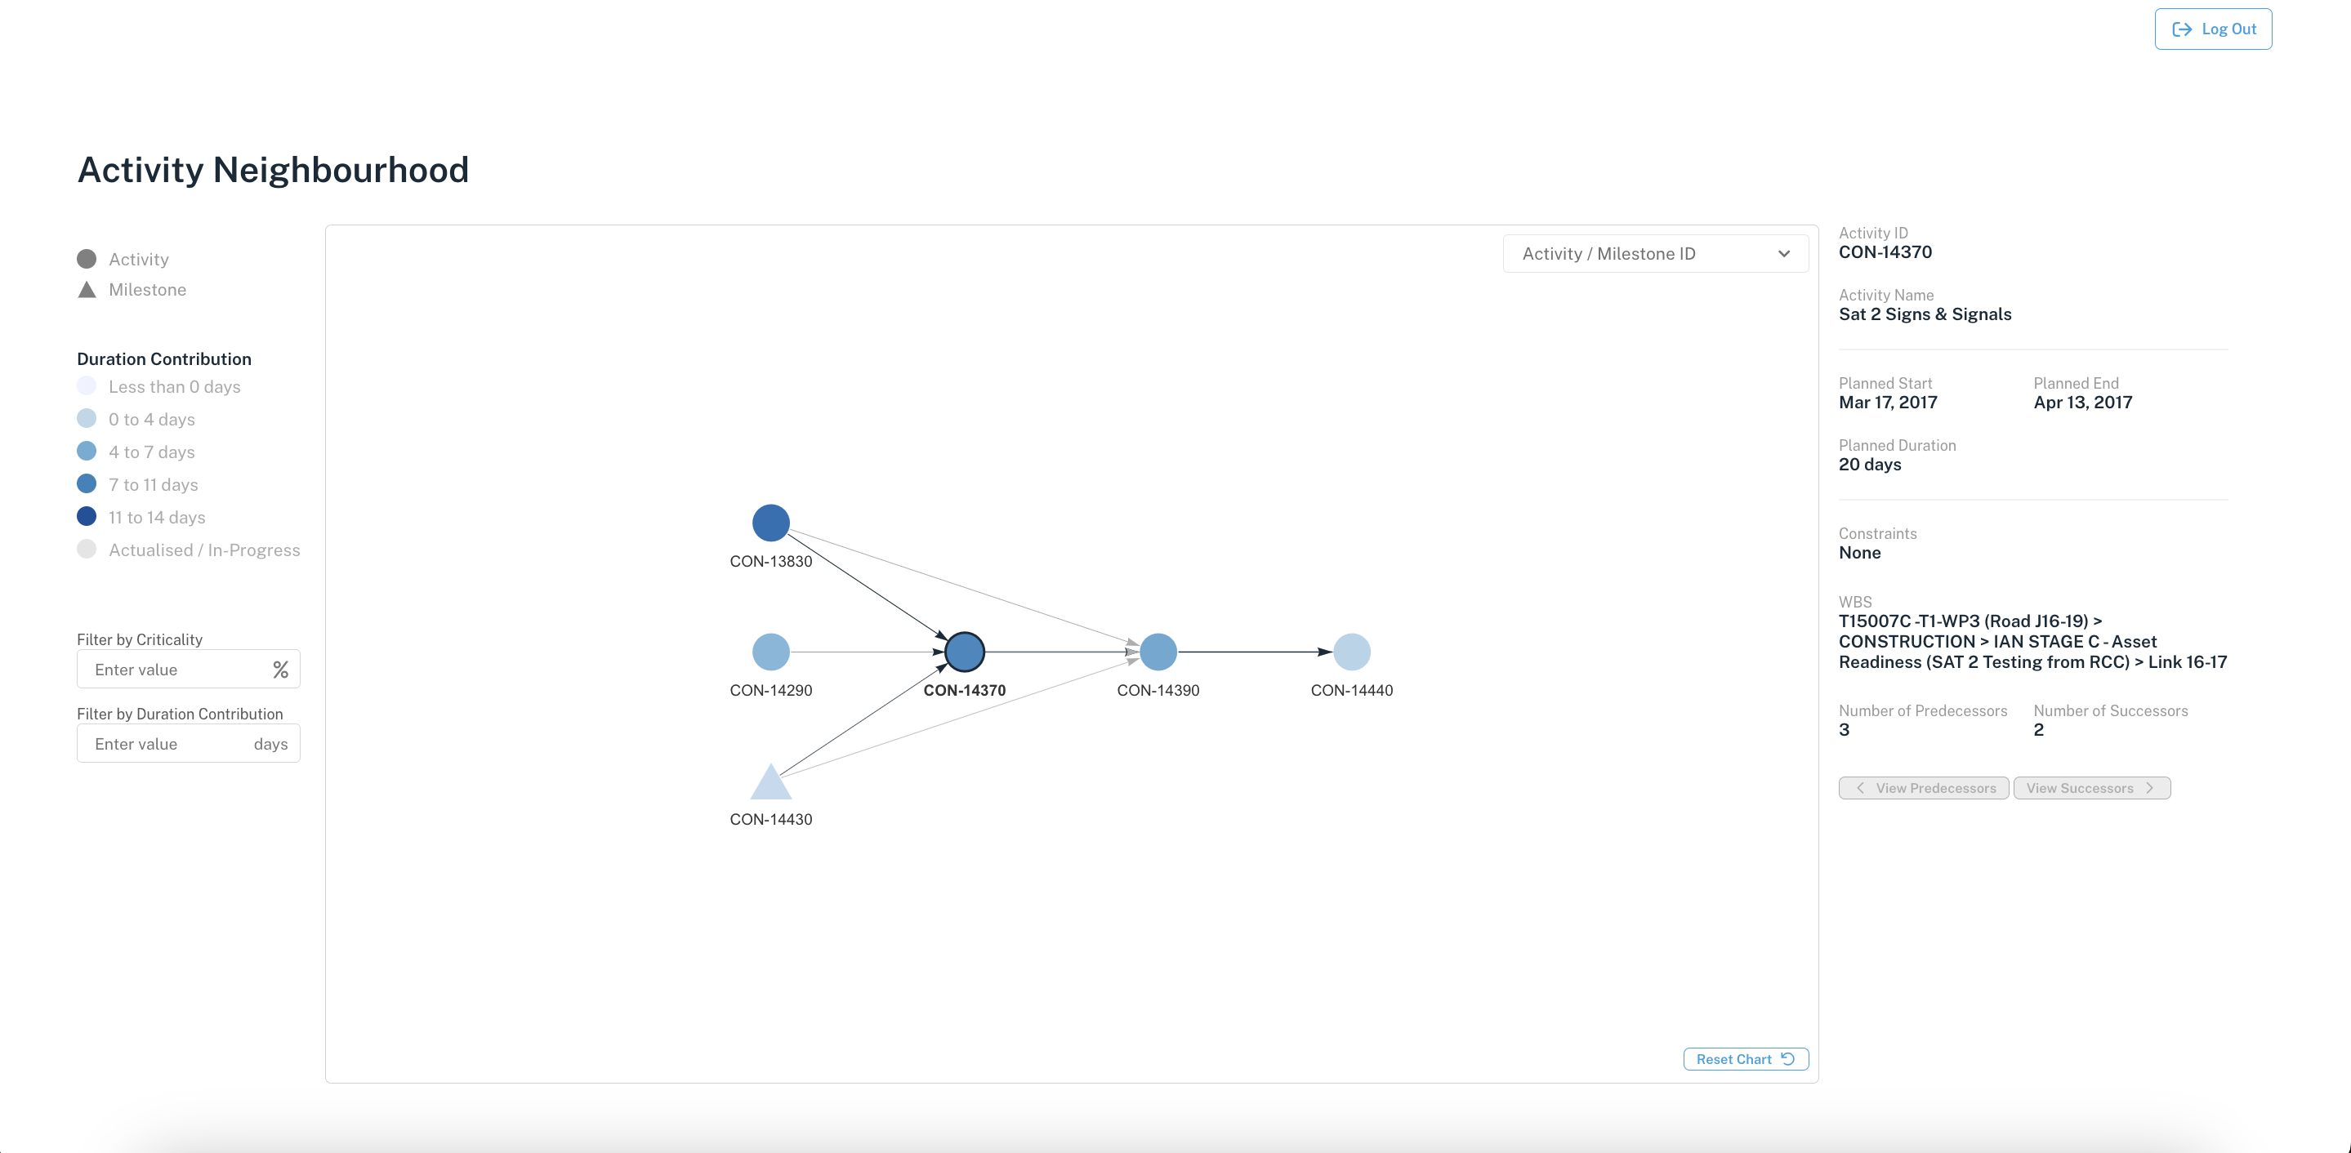Click the Duration Contribution legend heading

[x=164, y=358]
